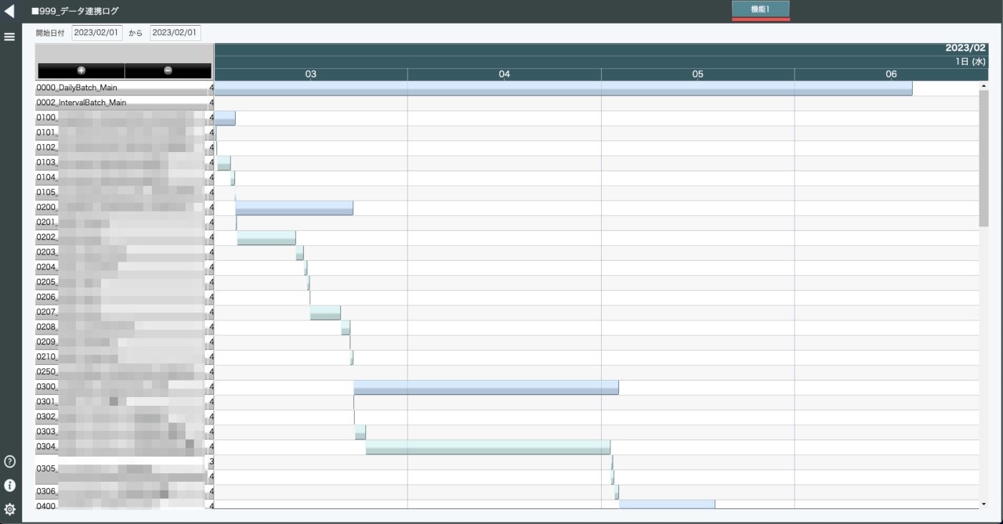This screenshot has height=524, width=1003.
Task: Click the ■999_データ連携ログ title
Action: (x=75, y=11)
